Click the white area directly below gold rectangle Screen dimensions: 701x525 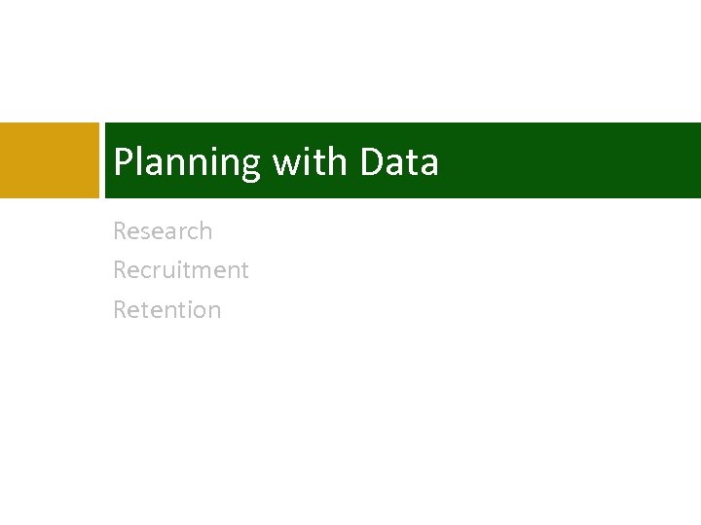49,292
